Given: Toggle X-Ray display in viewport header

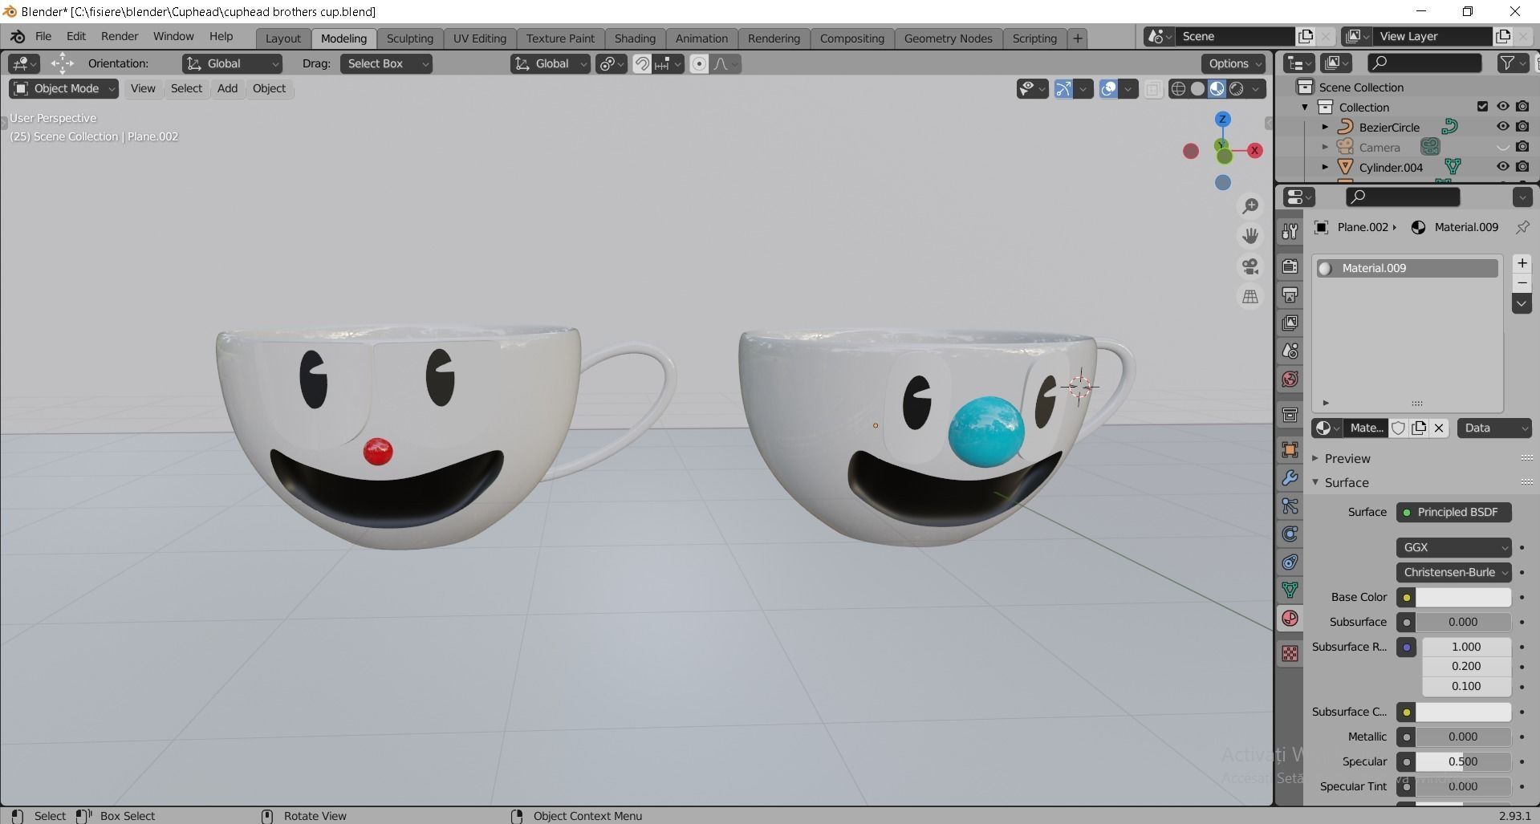Looking at the screenshot, I should 1153,89.
